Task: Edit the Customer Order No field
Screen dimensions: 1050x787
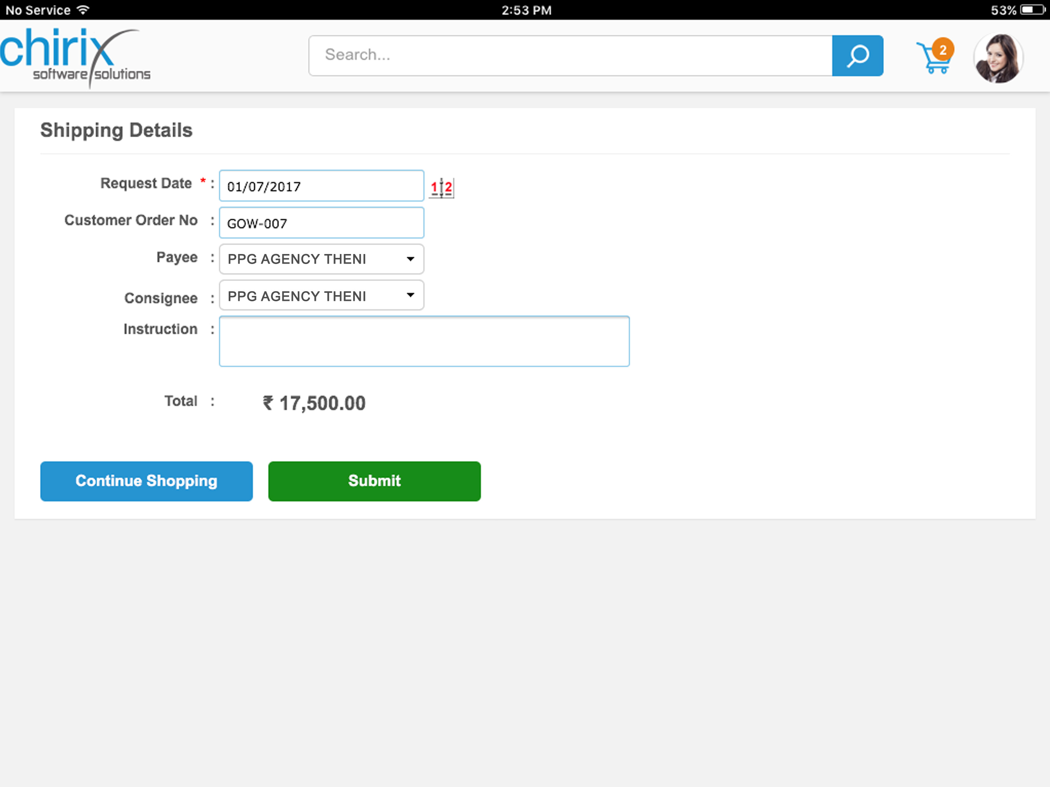Action: pyautogui.click(x=321, y=222)
